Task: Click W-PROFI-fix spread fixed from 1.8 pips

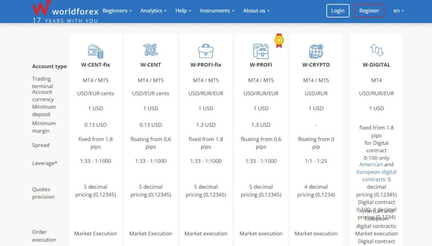Action: pyautogui.click(x=206, y=143)
